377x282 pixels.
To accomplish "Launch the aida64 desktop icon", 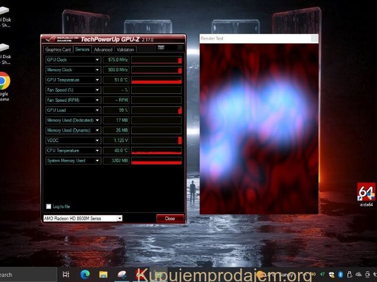I will coord(366,192).
